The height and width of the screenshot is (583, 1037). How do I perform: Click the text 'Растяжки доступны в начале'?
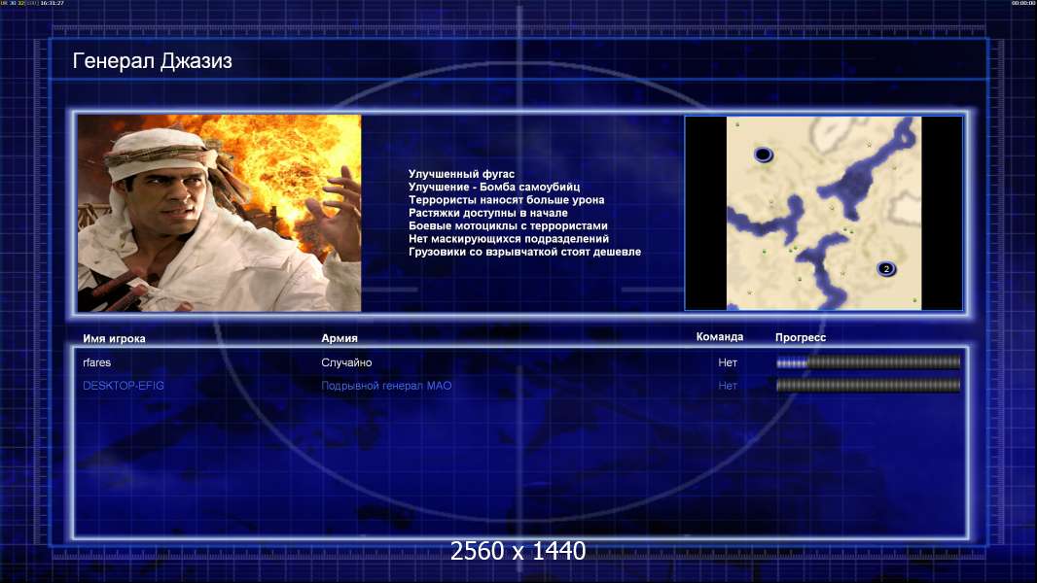(x=487, y=213)
